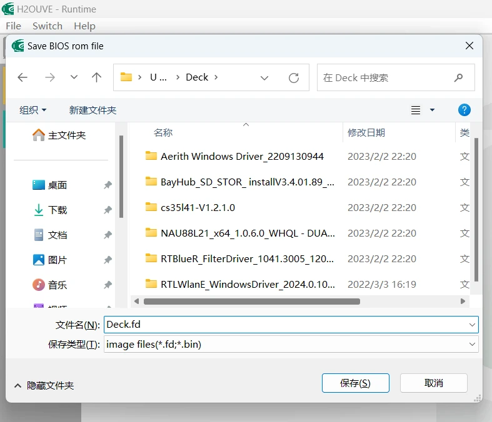Click the Cancel (取消) button
Screen dimensions: 492x422
(433, 383)
